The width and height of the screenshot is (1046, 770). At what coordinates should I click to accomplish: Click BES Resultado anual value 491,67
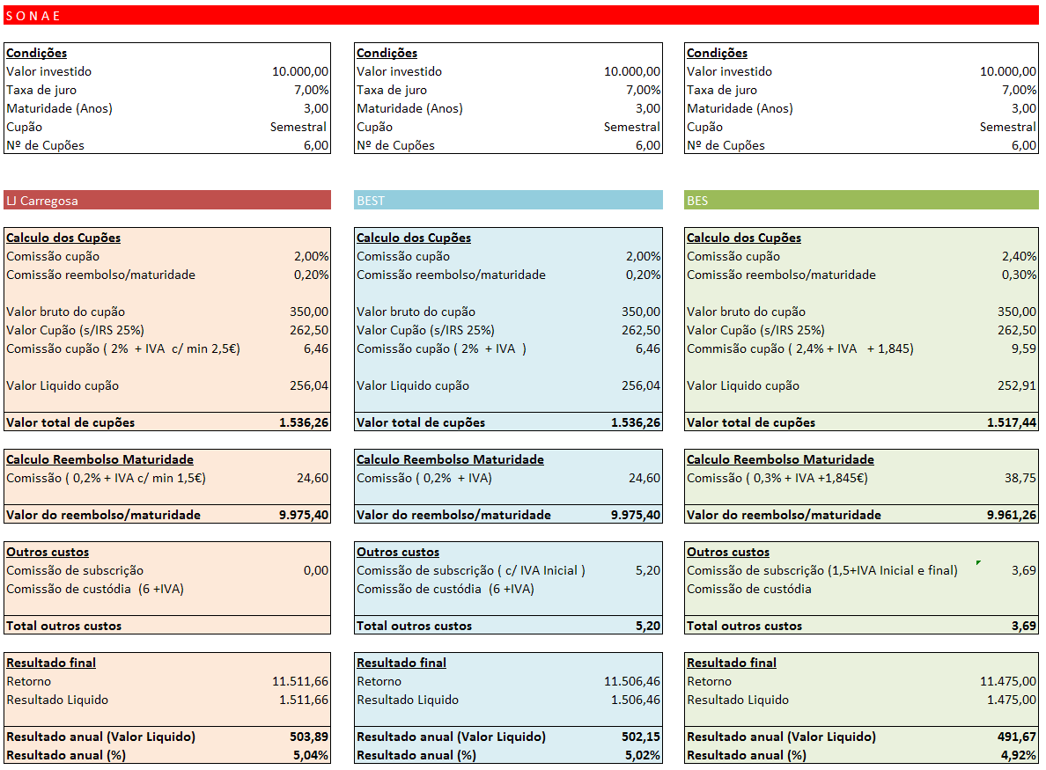pyautogui.click(x=1017, y=737)
